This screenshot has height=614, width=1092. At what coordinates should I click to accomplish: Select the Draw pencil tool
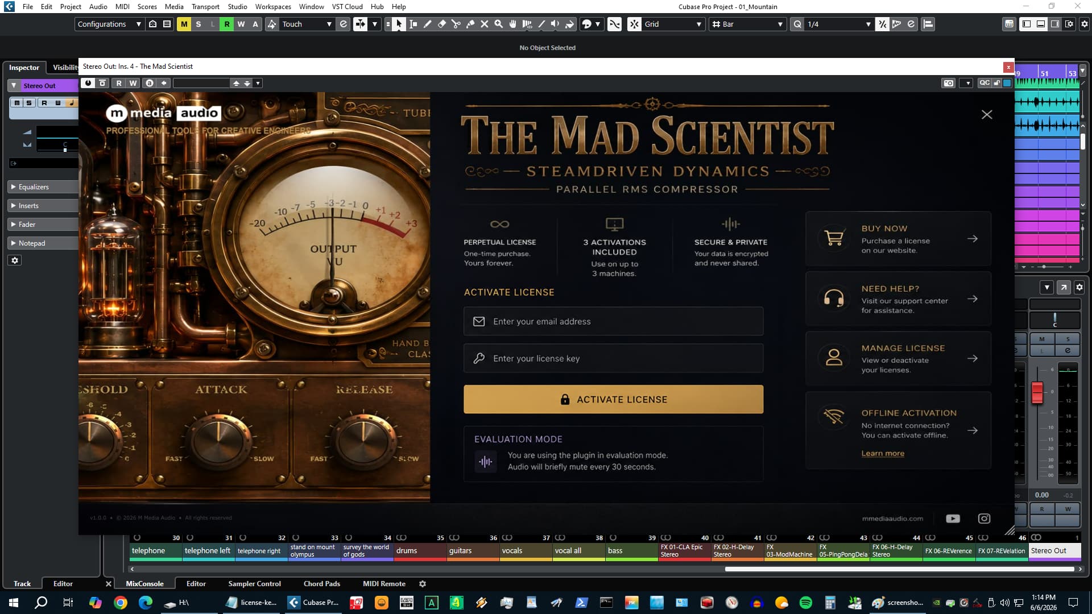[428, 24]
